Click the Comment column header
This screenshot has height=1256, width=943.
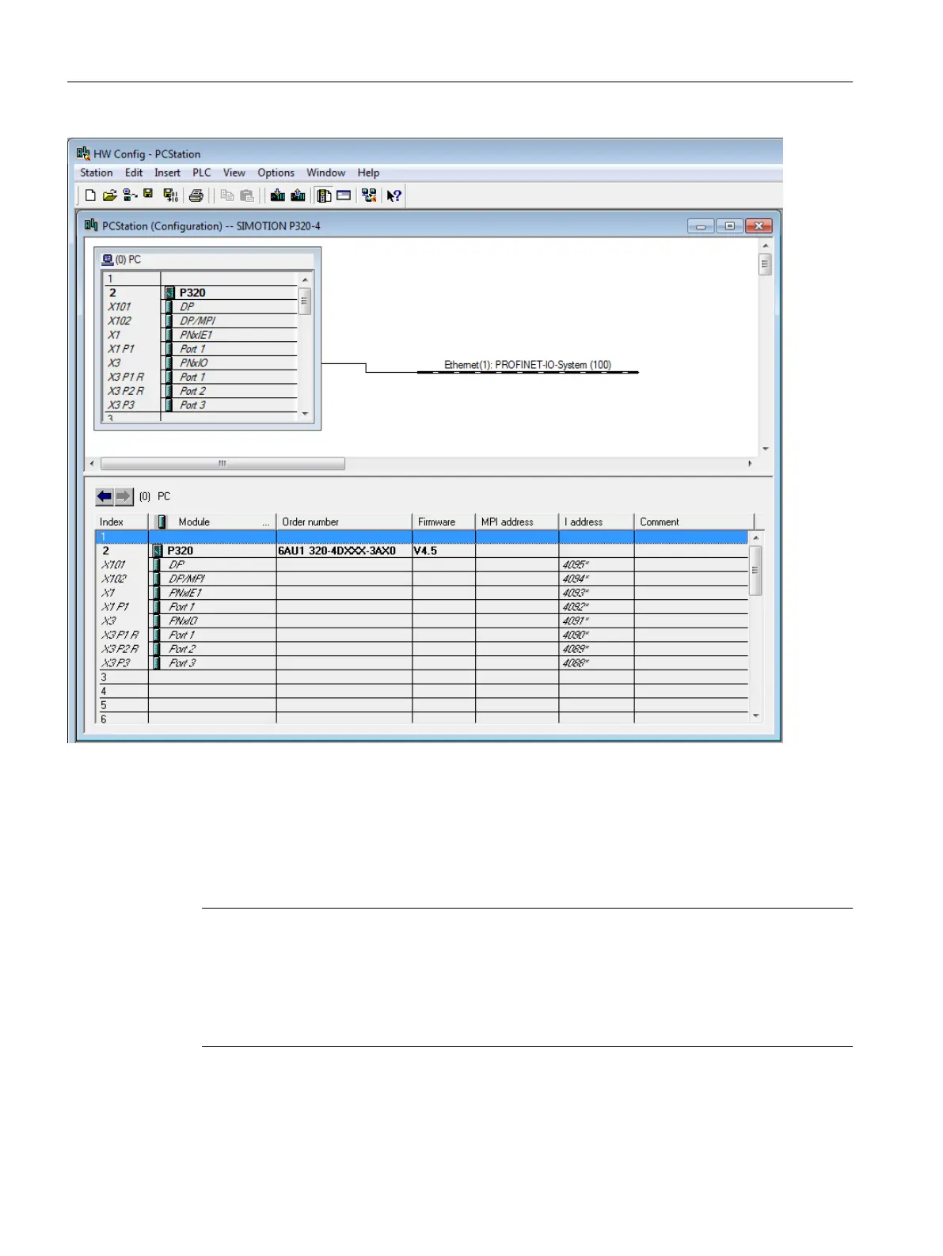[x=694, y=522]
